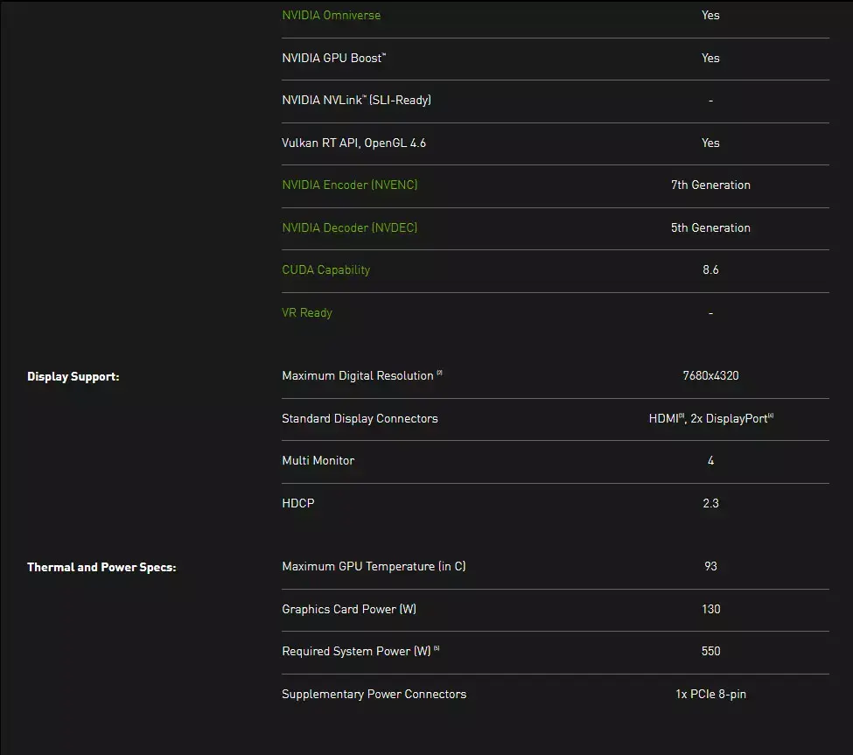The image size is (853, 755).
Task: Click the temperature value 93
Action: coord(710,566)
